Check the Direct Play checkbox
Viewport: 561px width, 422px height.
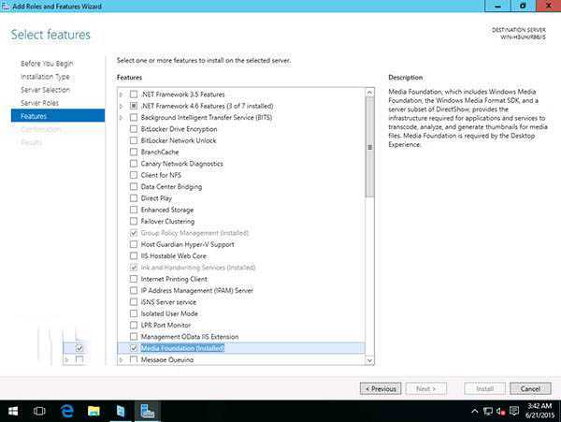click(134, 198)
